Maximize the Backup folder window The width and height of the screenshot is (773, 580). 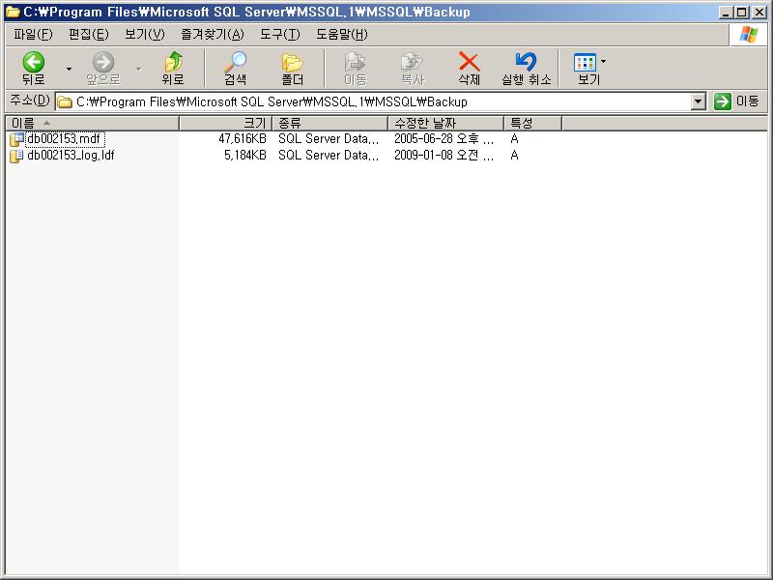click(x=741, y=13)
